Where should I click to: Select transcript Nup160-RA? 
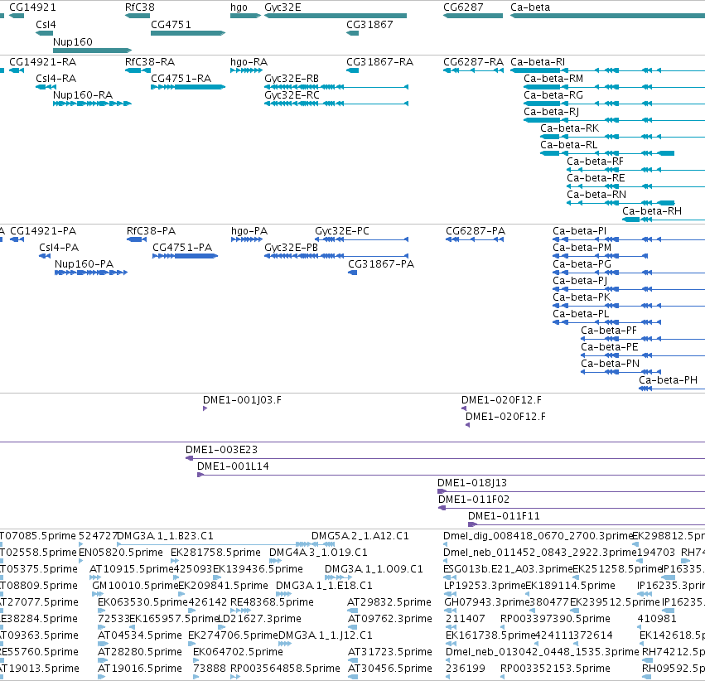click(x=83, y=95)
